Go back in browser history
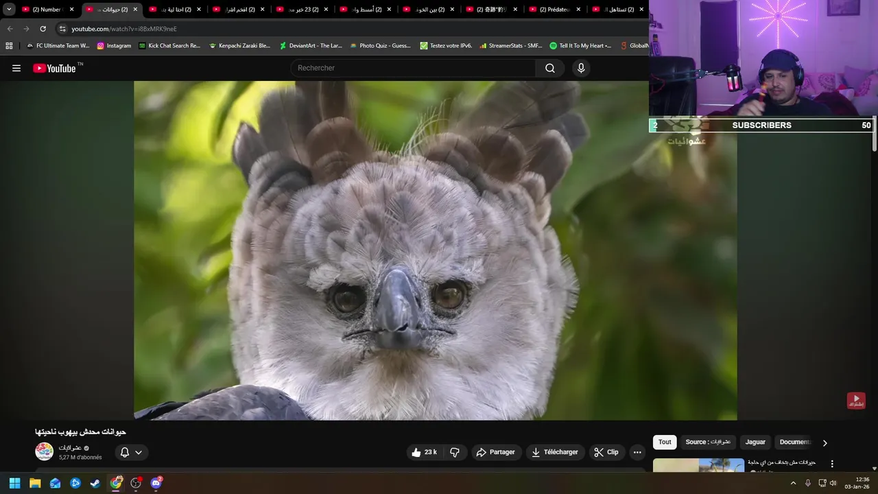 [x=10, y=29]
